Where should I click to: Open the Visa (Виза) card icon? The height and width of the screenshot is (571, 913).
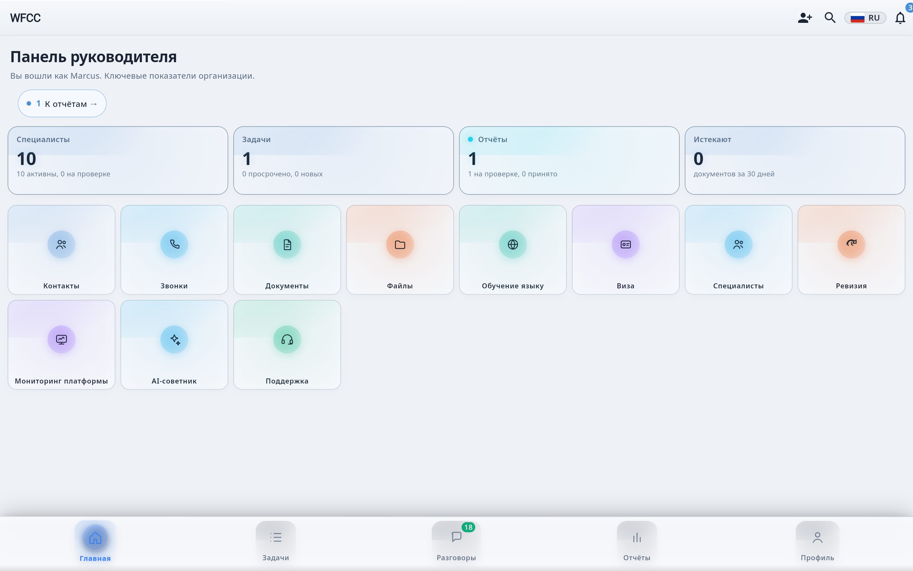[x=625, y=244]
